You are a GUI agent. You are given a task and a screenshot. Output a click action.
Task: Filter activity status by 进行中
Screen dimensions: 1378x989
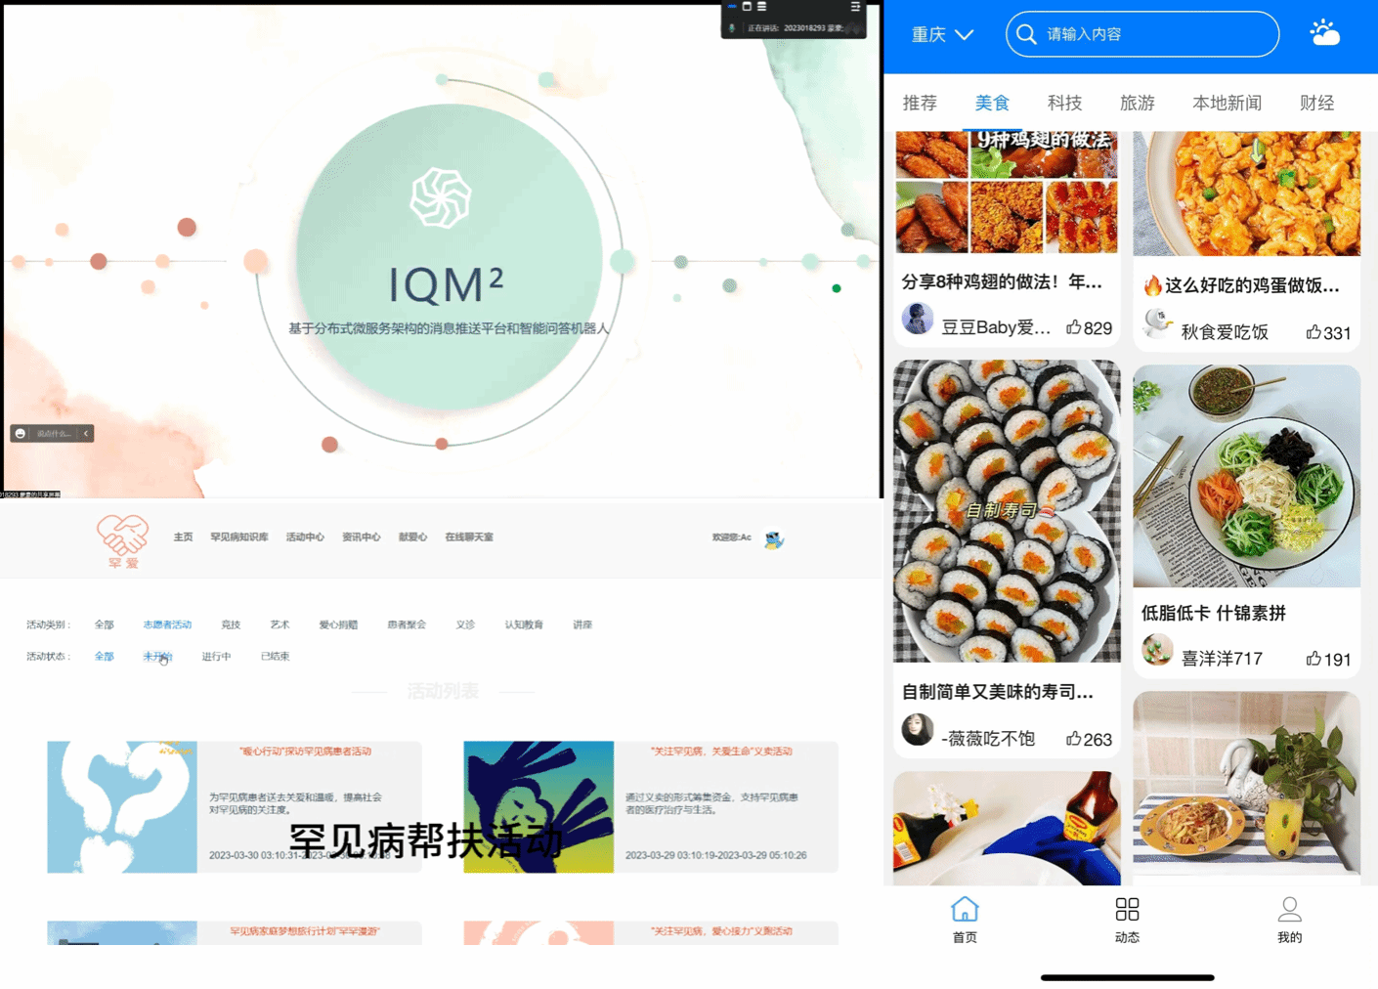click(x=216, y=656)
